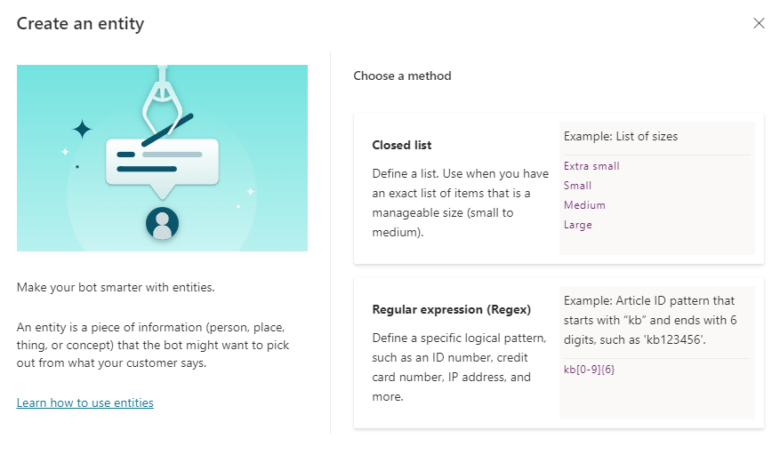Click the dark four-point star sparkle
Viewport: 780px width, 454px height.
(x=82, y=129)
